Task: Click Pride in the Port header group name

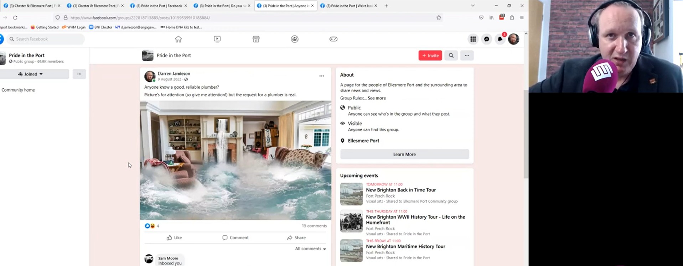Action: coord(174,56)
